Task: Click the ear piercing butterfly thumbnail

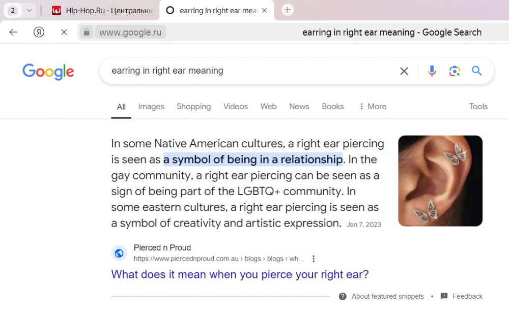Action: (x=440, y=181)
